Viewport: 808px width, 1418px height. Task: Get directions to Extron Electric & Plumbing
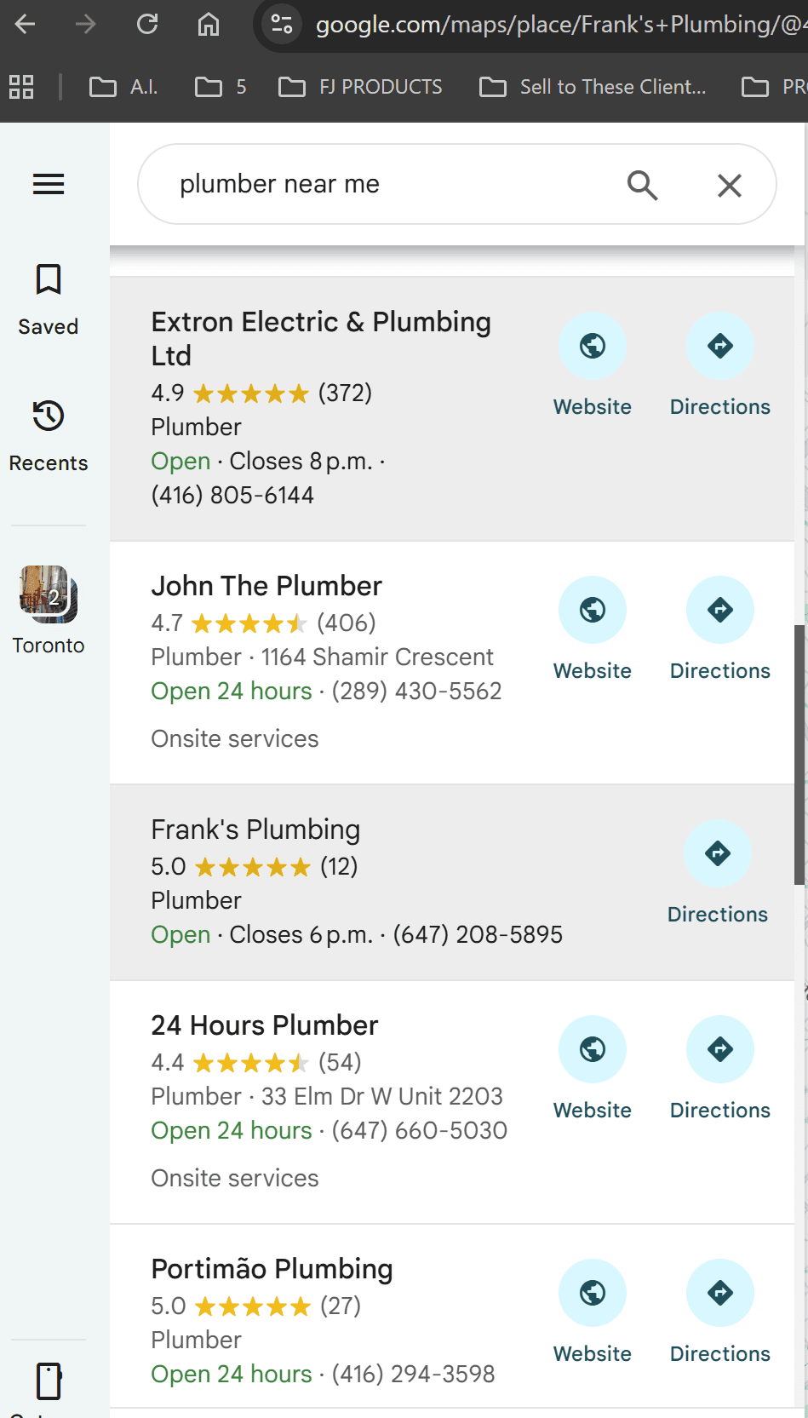[720, 347]
